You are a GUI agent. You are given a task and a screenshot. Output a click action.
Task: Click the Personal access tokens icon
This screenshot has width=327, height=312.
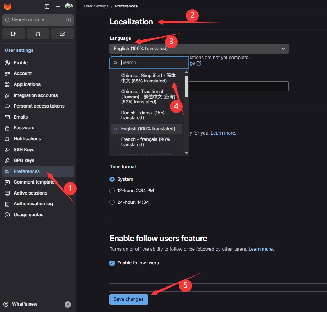pyautogui.click(x=7, y=106)
